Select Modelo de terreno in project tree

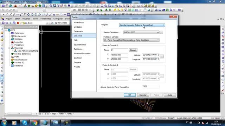(22, 54)
